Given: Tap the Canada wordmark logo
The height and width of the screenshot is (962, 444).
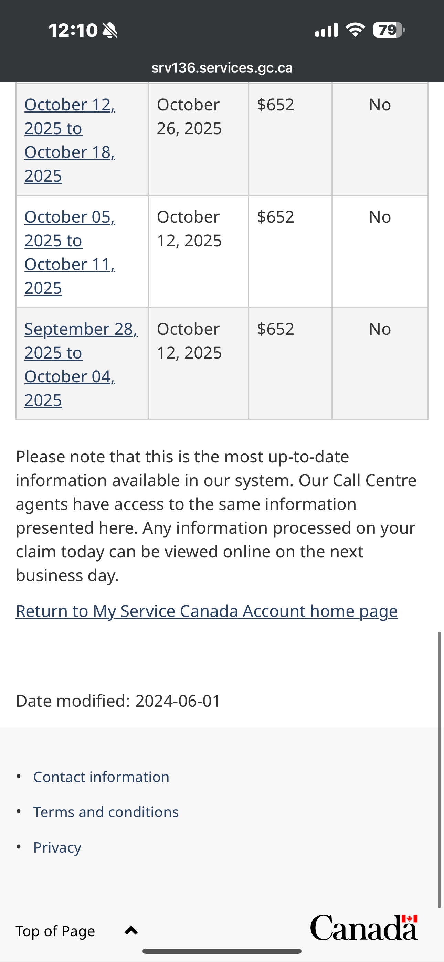Looking at the screenshot, I should tap(364, 928).
